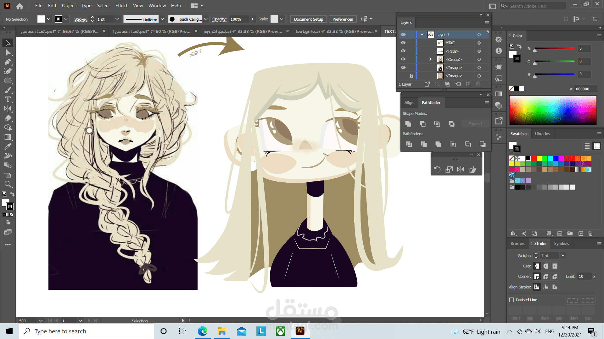The width and height of the screenshot is (604, 339).
Task: Switch to Align tab
Action: coord(409,103)
